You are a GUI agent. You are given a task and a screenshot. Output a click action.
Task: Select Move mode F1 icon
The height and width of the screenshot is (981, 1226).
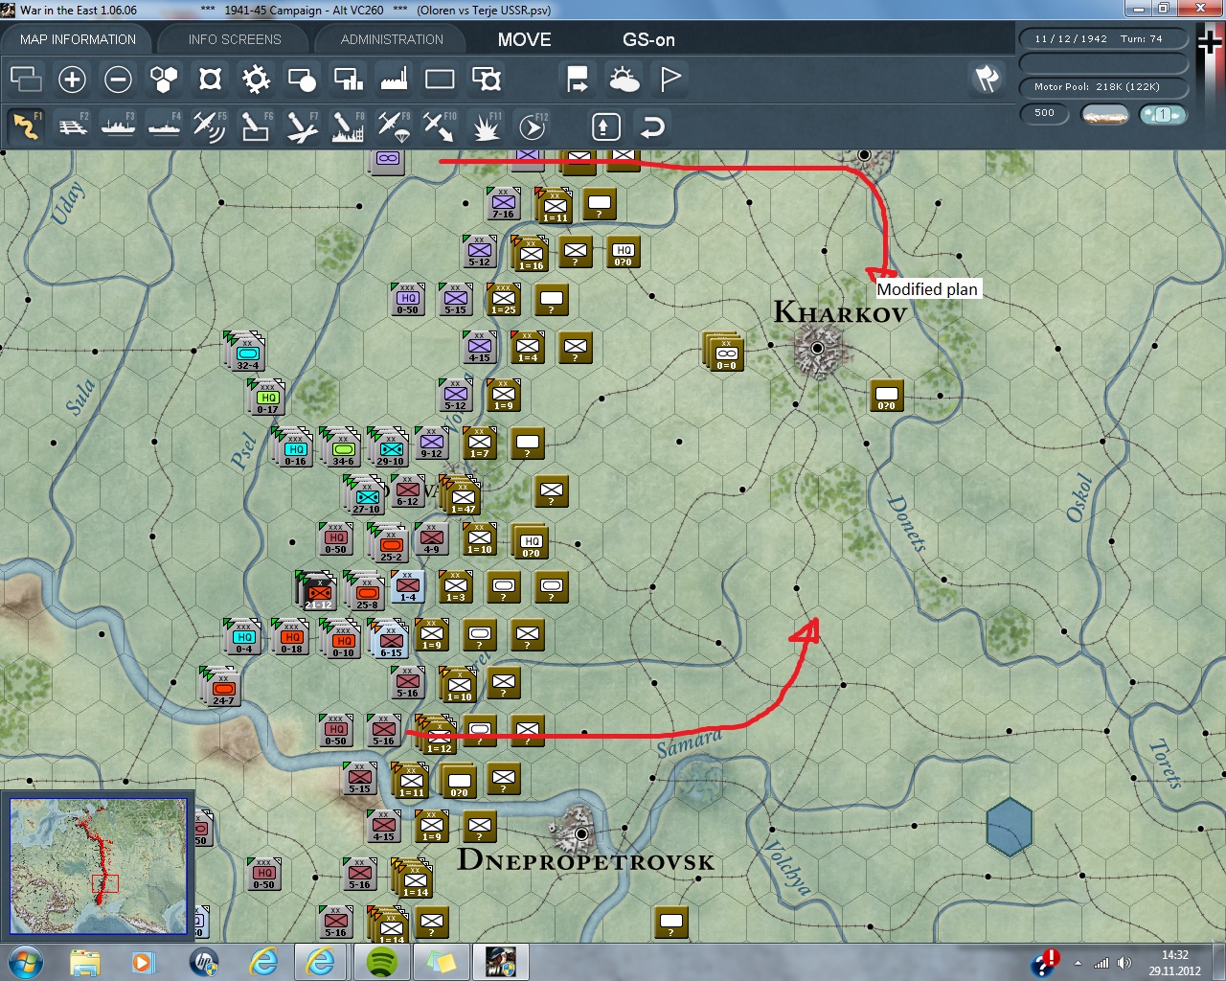[26, 126]
